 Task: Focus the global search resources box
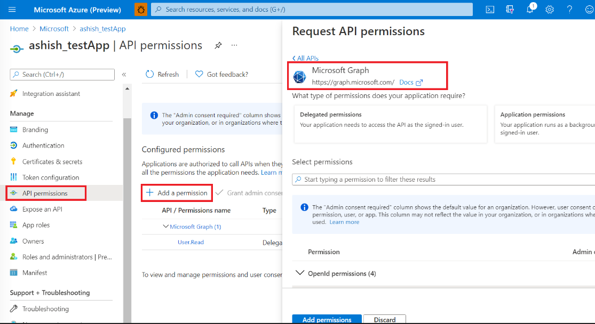[312, 10]
